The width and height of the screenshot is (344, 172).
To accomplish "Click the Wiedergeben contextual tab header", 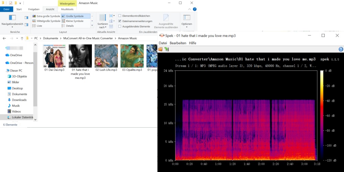I will [67, 3].
